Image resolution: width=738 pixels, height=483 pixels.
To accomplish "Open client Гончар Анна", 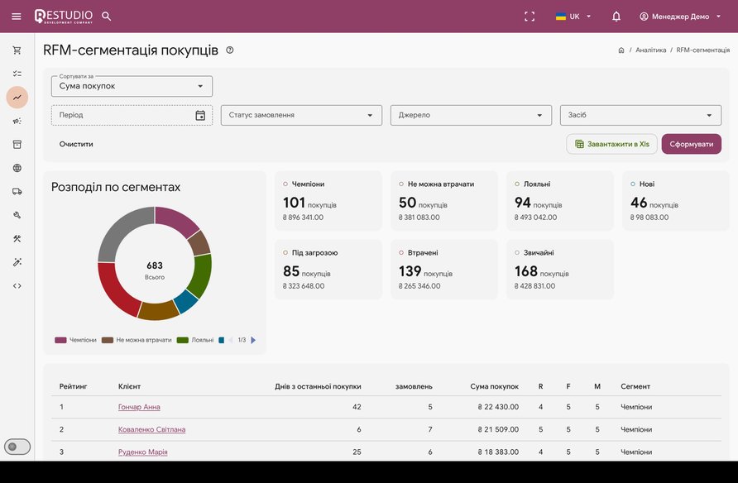I will (x=139, y=407).
